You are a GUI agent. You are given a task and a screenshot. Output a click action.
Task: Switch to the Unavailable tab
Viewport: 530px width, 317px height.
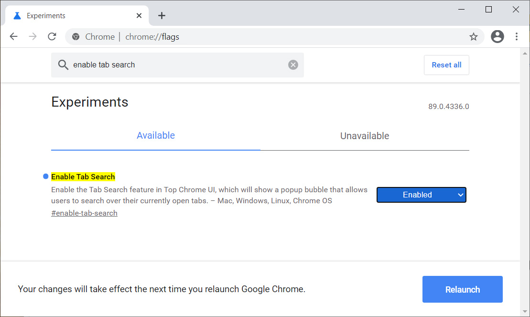(x=365, y=136)
